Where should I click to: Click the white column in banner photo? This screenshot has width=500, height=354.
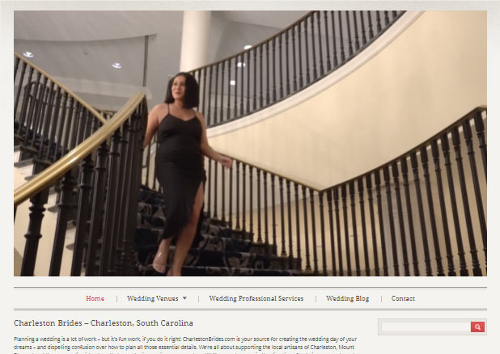pos(195,41)
